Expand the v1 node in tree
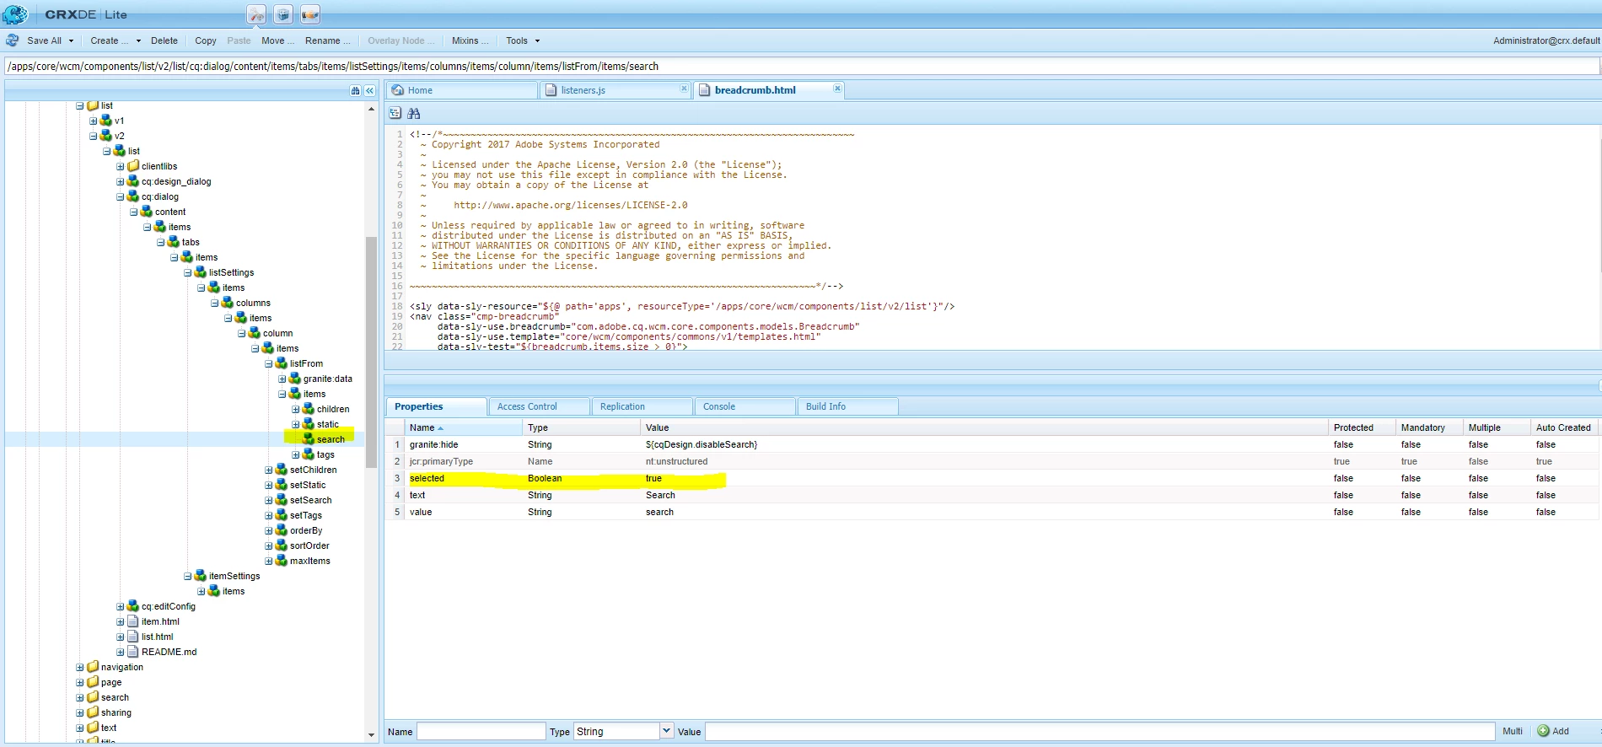The height and width of the screenshot is (747, 1602). click(94, 121)
